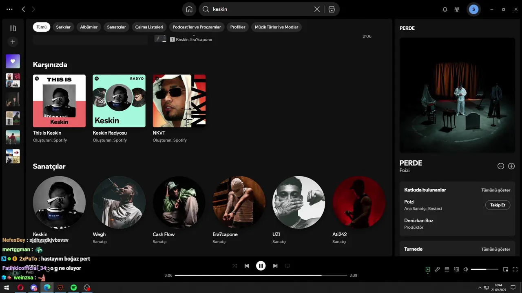
Task: Click the search magnifier icon
Action: pyautogui.click(x=206, y=9)
